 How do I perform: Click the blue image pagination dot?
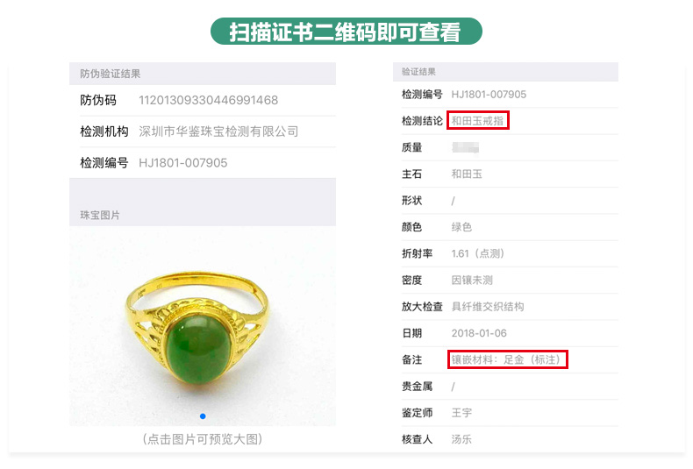coord(203,416)
